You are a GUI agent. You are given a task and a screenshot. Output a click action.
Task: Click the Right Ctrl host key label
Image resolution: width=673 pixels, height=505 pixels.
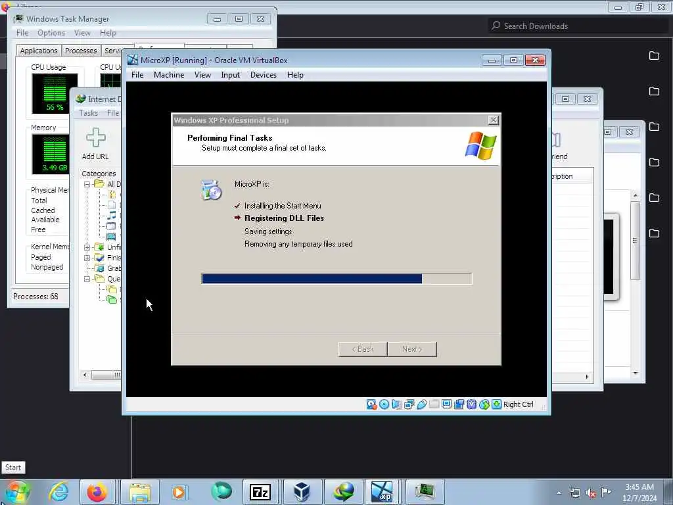coord(518,404)
